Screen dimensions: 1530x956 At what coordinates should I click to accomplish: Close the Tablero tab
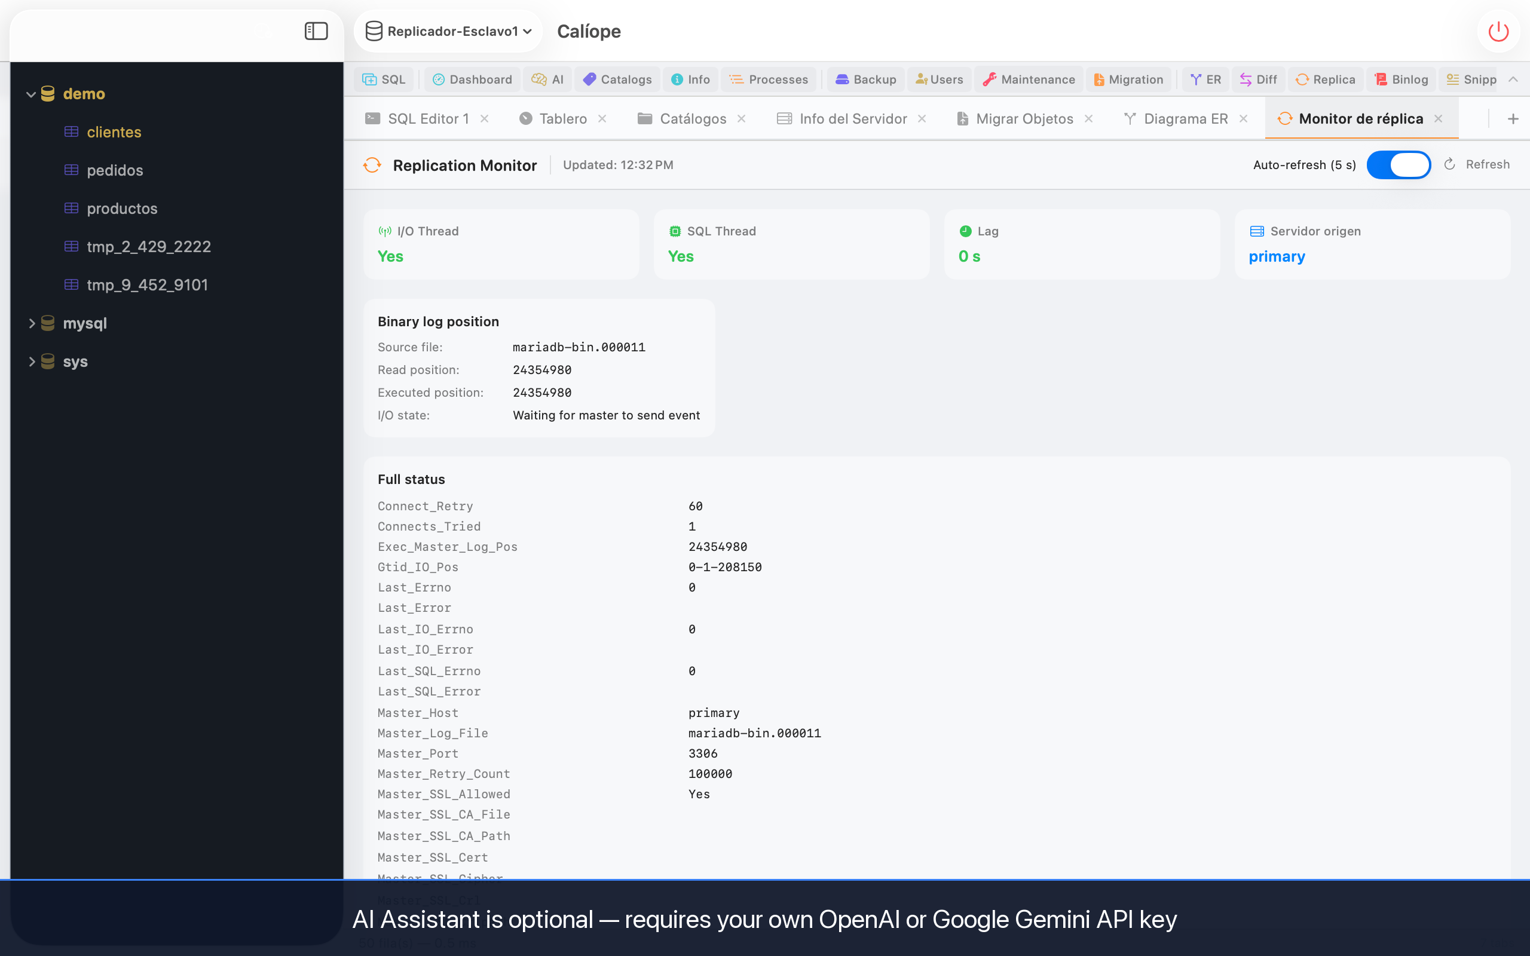tap(602, 119)
